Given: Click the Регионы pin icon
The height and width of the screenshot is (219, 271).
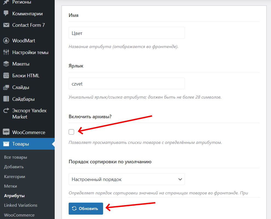Looking at the screenshot, I should pos(6,2).
